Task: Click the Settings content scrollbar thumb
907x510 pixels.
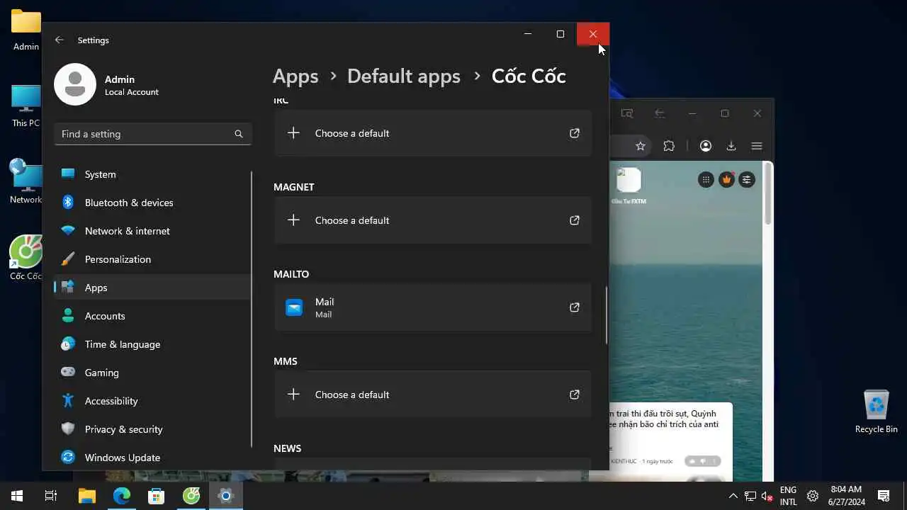Action: (607, 315)
